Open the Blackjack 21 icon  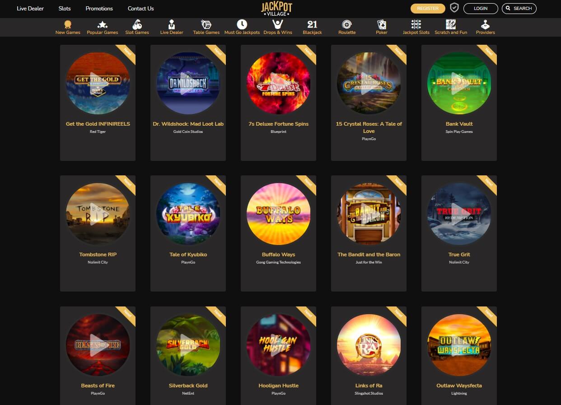pos(312,24)
